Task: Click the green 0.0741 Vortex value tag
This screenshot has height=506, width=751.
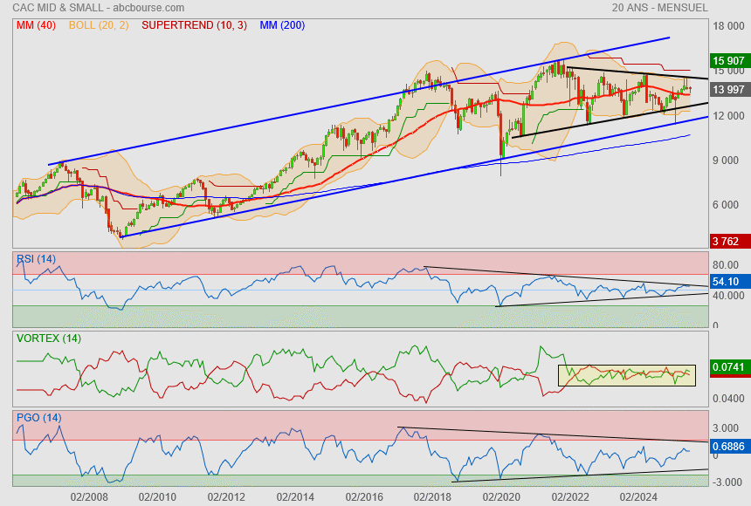Action: (x=728, y=369)
